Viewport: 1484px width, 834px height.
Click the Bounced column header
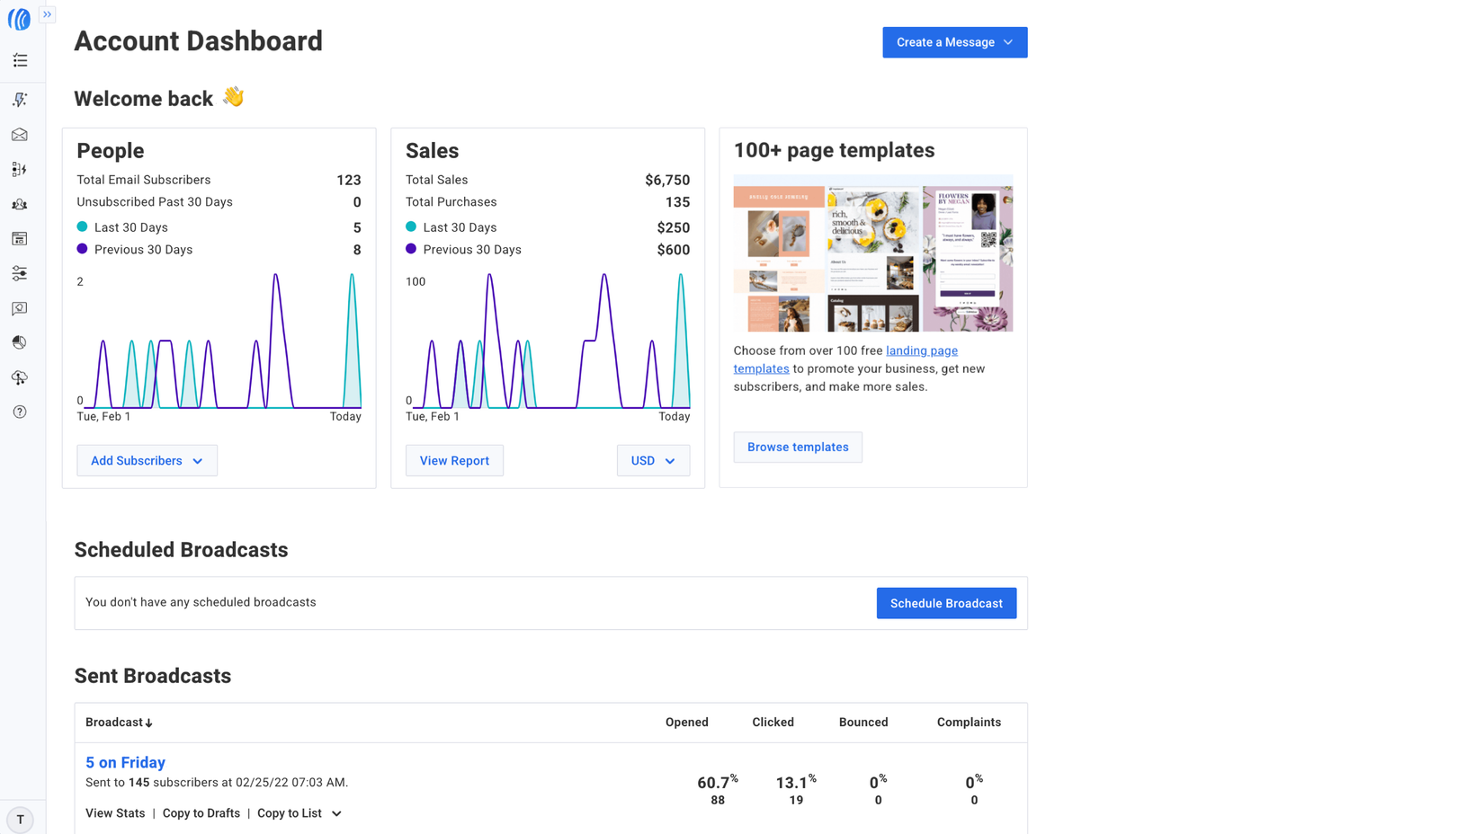coord(863,723)
